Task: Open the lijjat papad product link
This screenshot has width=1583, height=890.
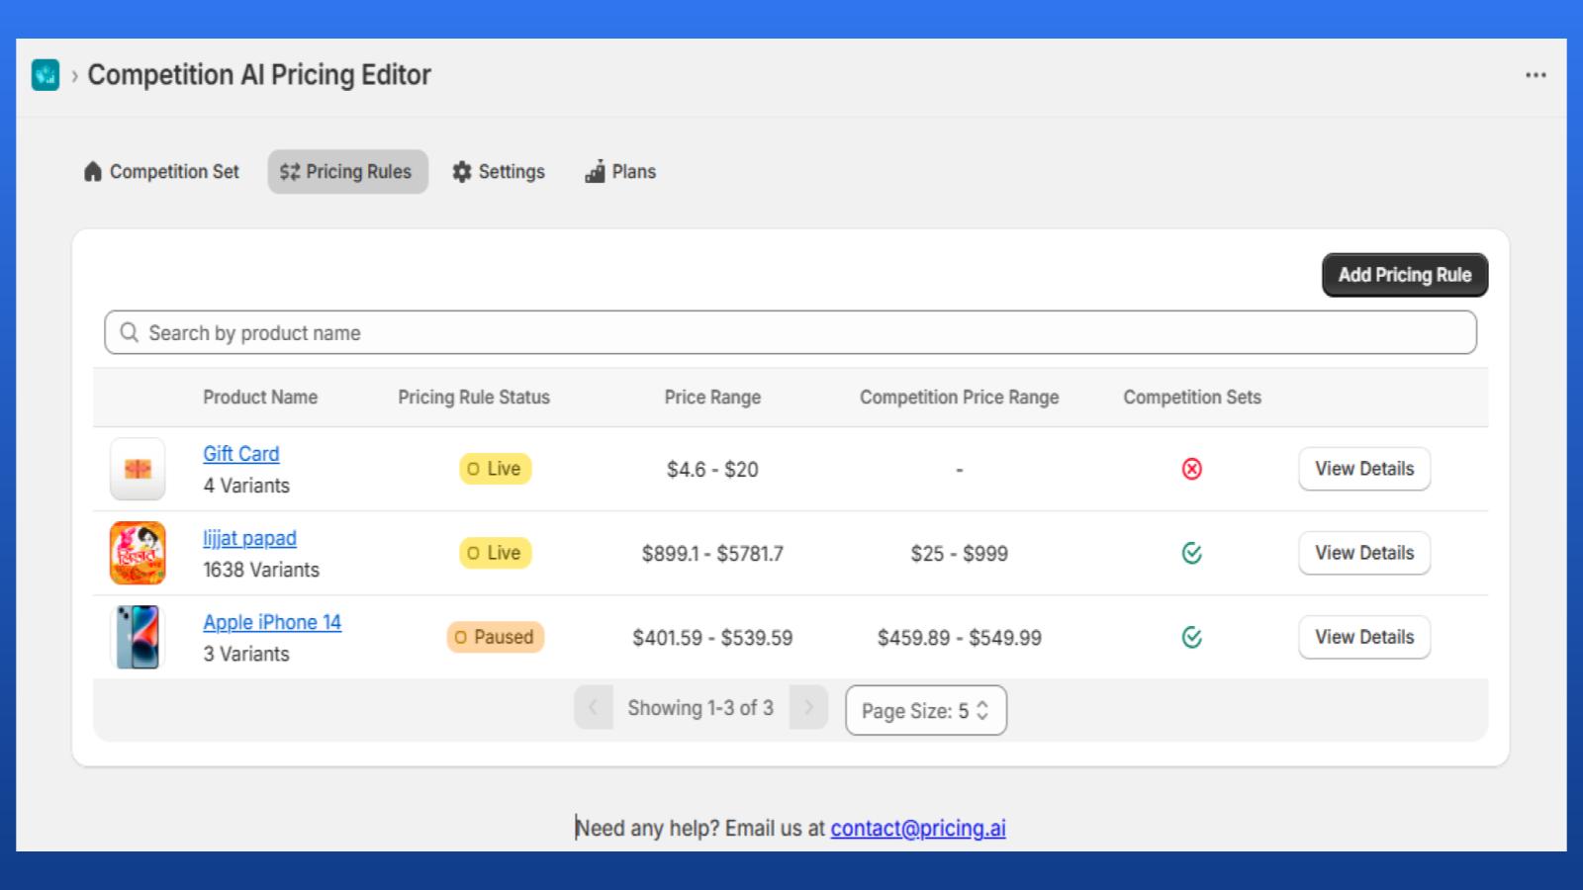Action: (249, 538)
